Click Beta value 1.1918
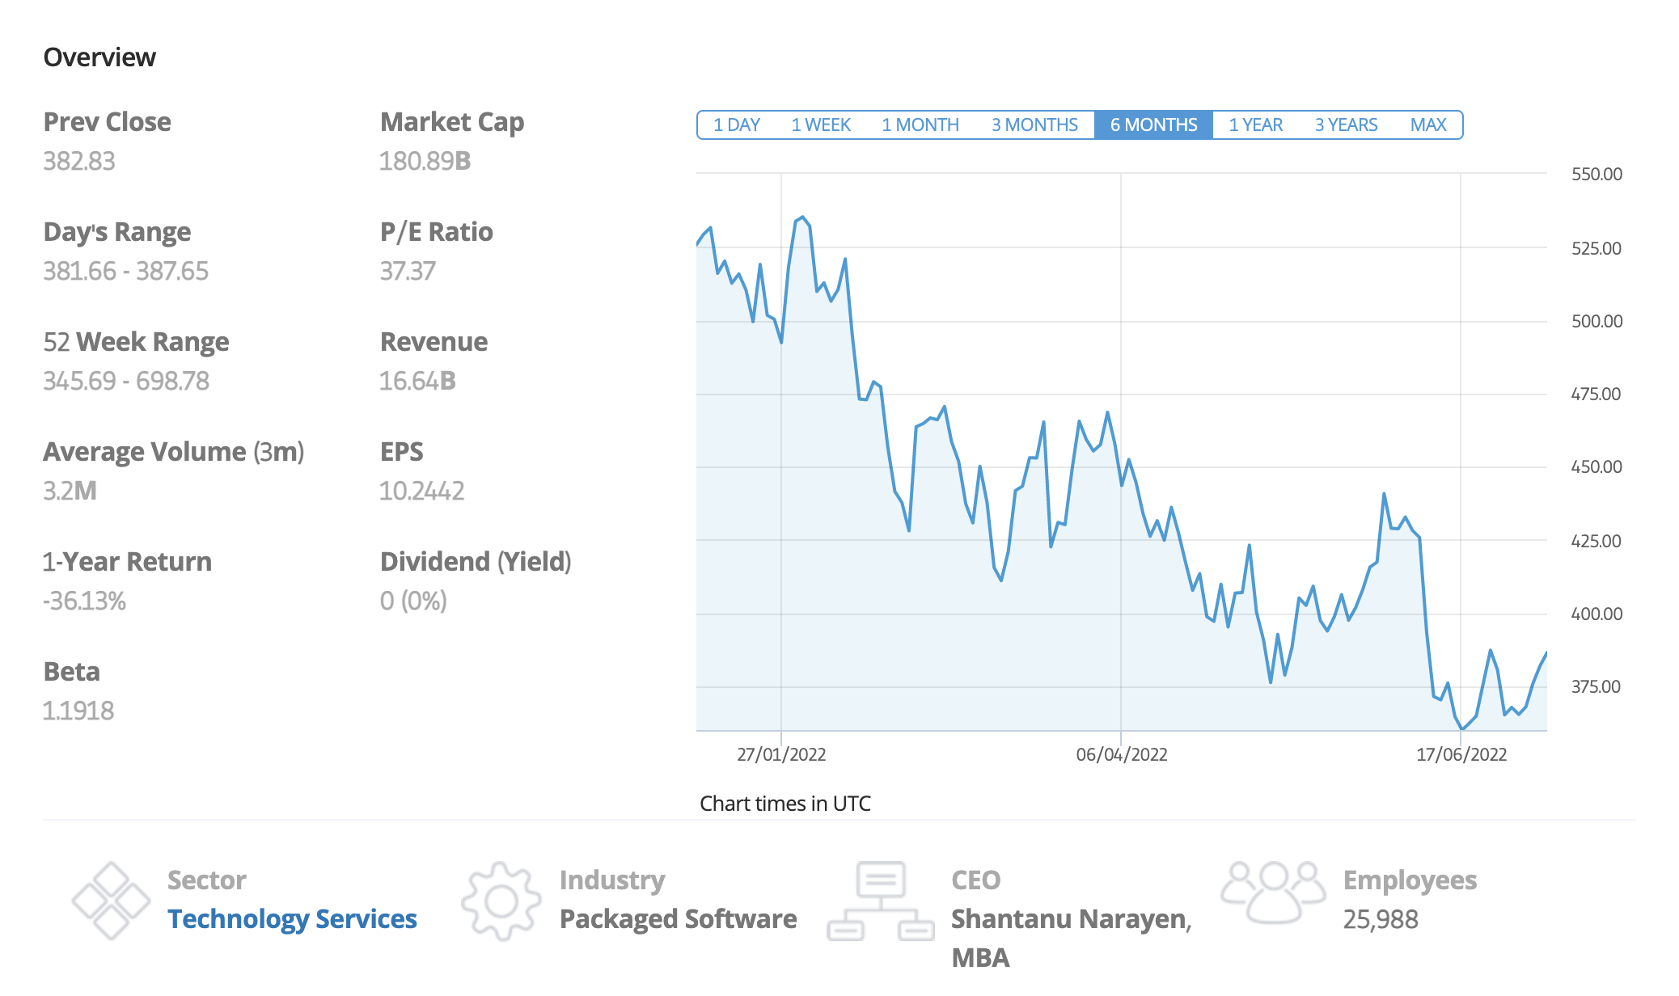 click(78, 711)
